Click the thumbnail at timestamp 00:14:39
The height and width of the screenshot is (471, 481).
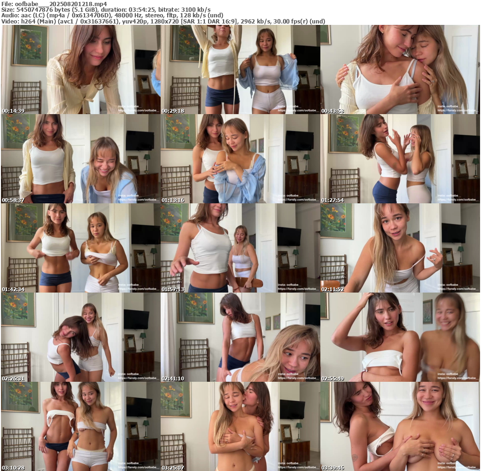pyautogui.click(x=80, y=69)
